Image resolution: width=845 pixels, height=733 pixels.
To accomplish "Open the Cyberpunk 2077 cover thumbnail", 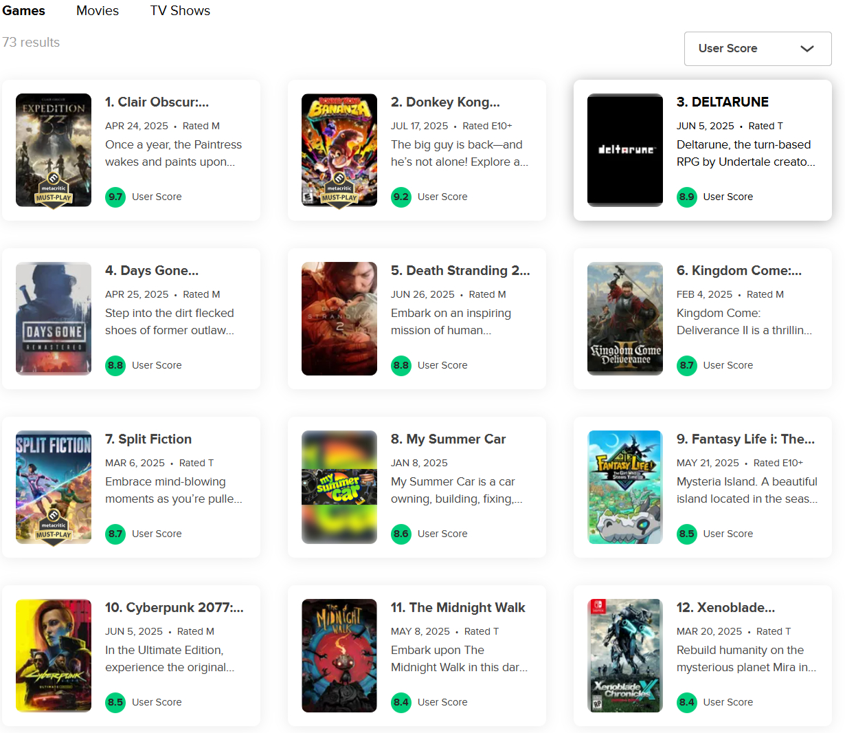I will point(54,655).
